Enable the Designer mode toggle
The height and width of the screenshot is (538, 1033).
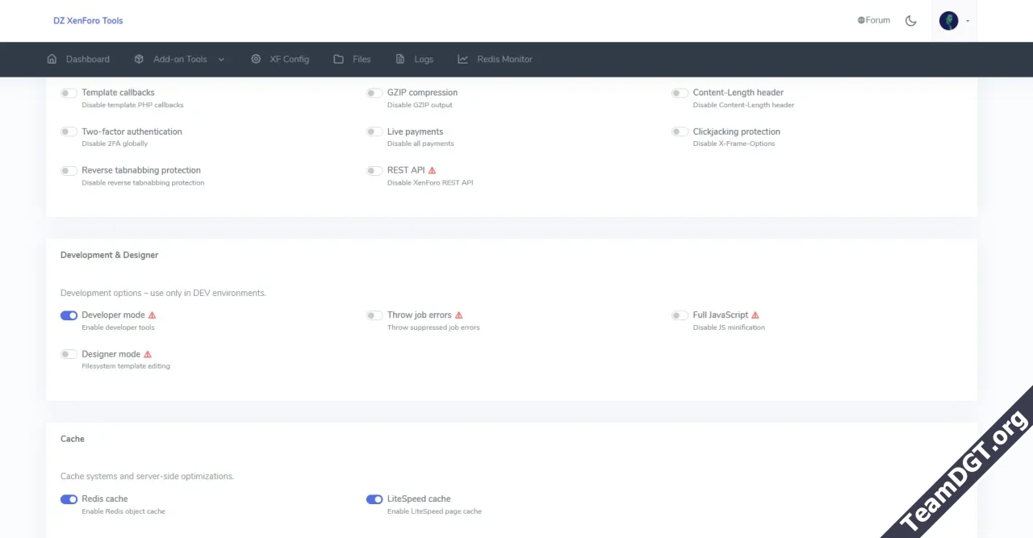pyautogui.click(x=69, y=354)
